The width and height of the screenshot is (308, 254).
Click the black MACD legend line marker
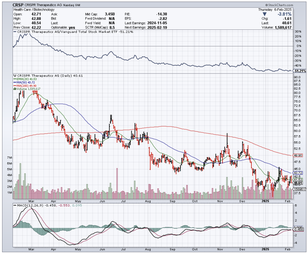pos(15,206)
